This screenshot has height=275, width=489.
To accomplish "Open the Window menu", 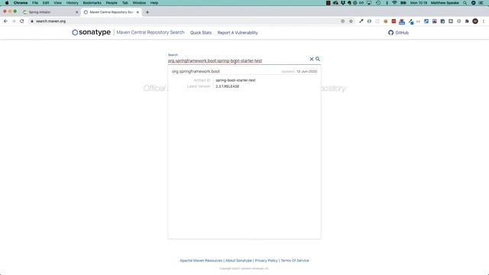I will pos(139,3).
